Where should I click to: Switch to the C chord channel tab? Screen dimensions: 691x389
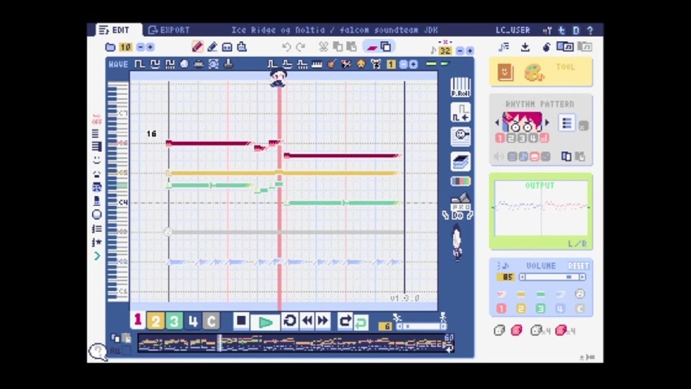211,321
